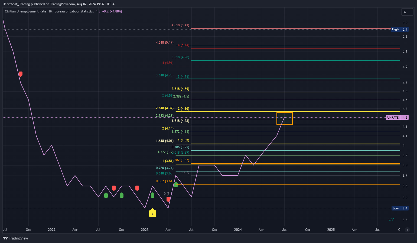
Task: Select the green marker near May 2023
Action: pyautogui.click(x=176, y=184)
